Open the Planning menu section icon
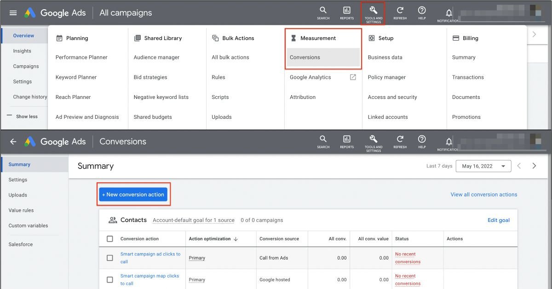 pyautogui.click(x=60, y=38)
